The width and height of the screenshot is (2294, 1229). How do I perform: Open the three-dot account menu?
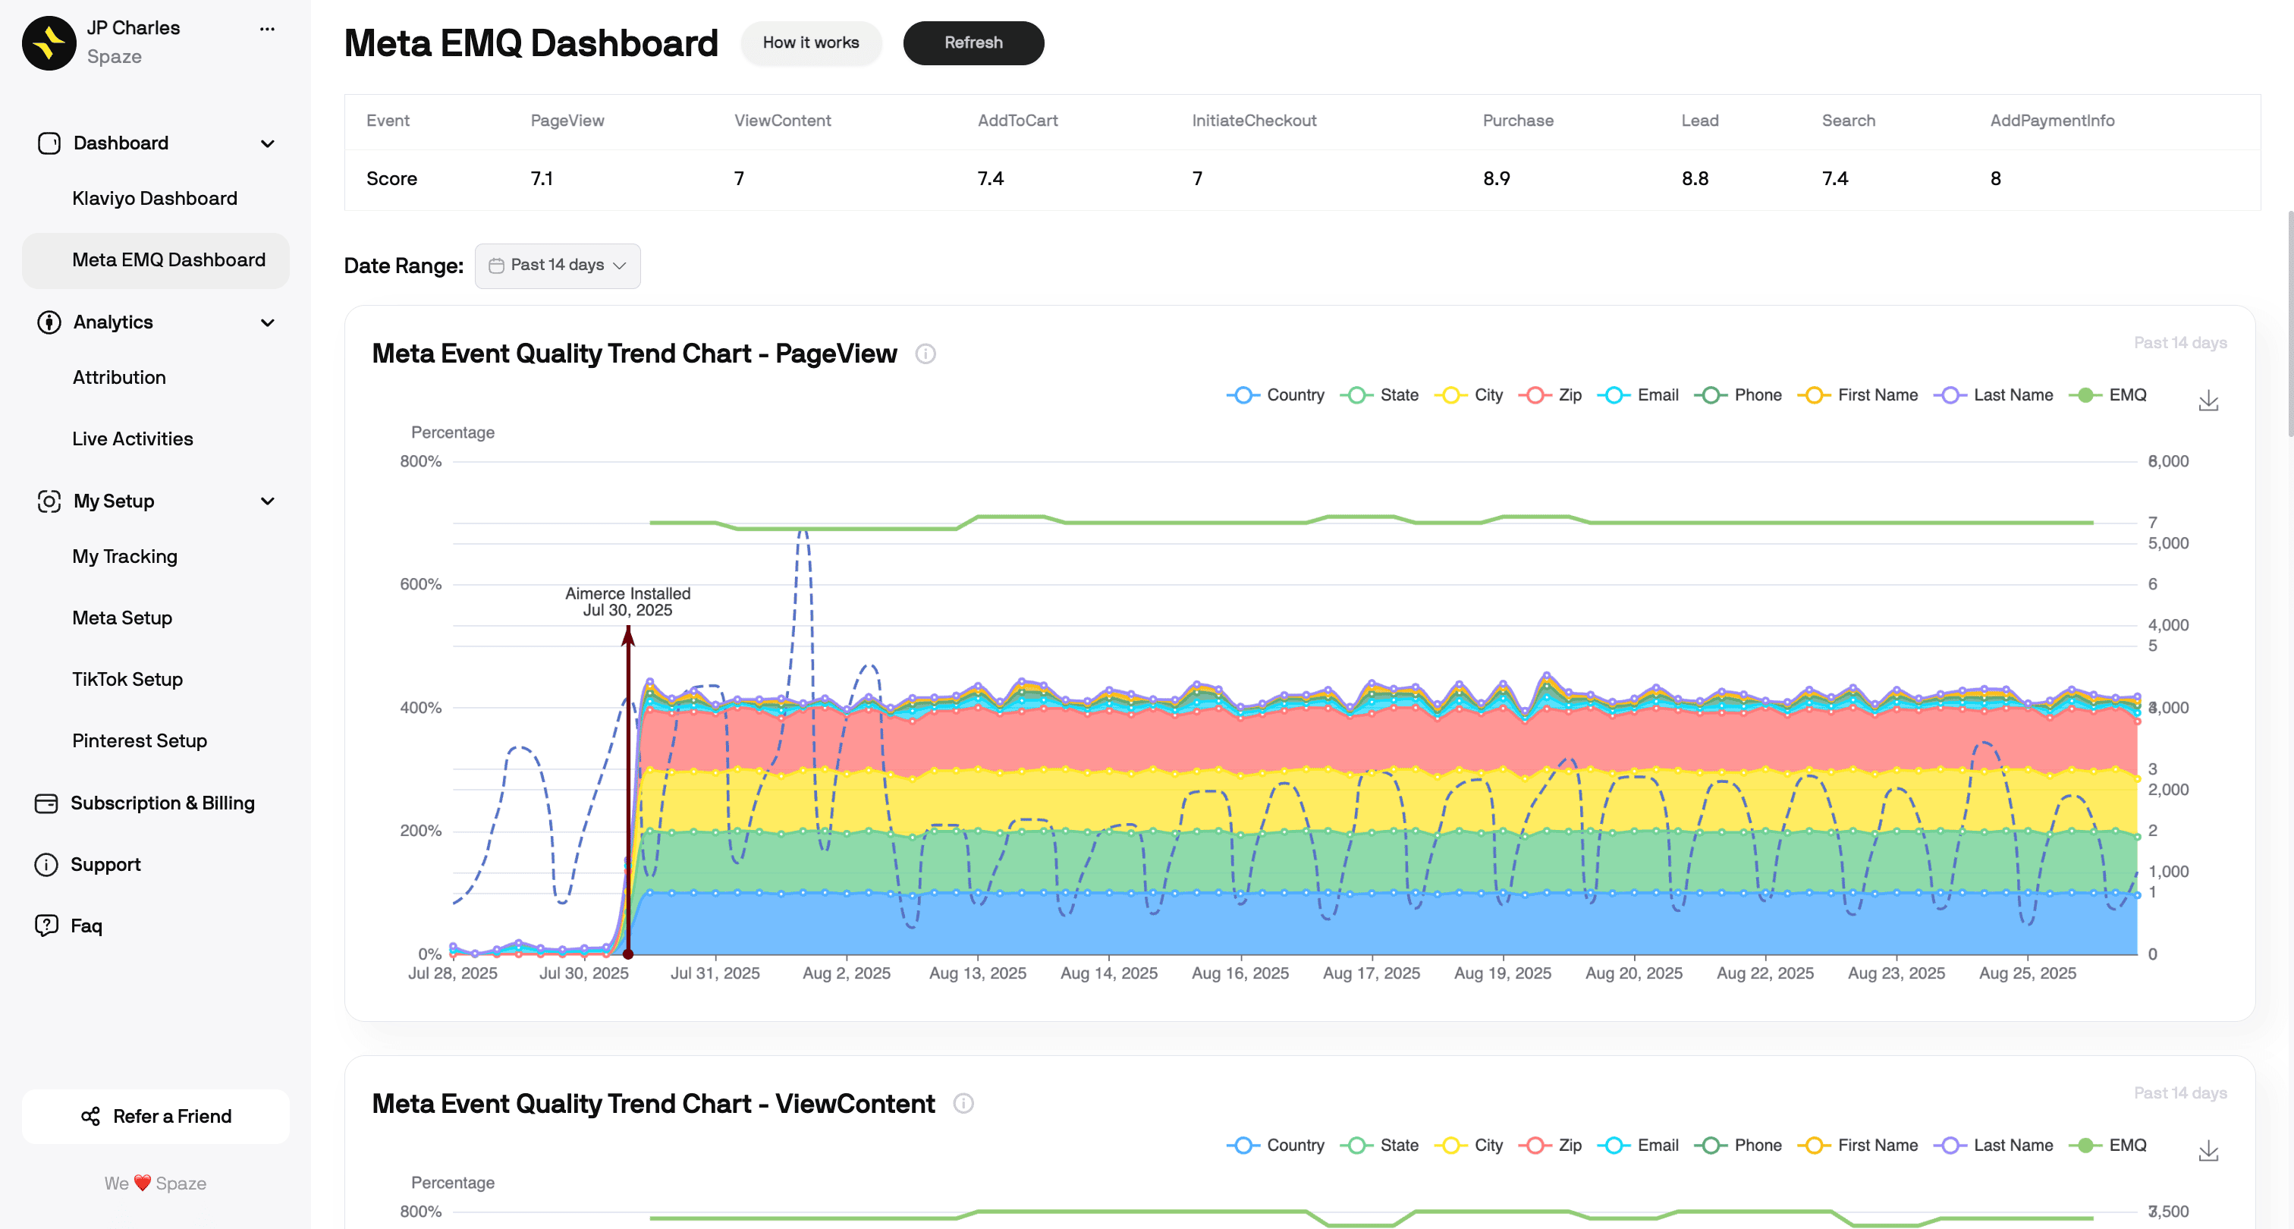(x=267, y=29)
